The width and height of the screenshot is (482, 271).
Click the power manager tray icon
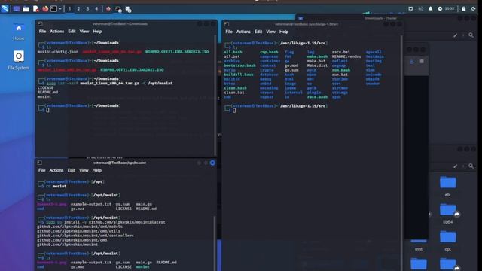[440, 8]
